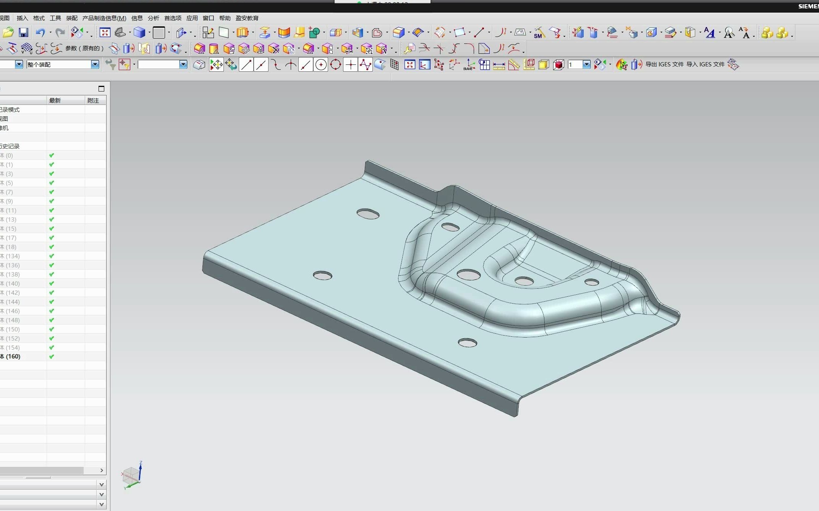
Task: Click the grayed-out Redo arrow
Action: pyautogui.click(x=60, y=33)
